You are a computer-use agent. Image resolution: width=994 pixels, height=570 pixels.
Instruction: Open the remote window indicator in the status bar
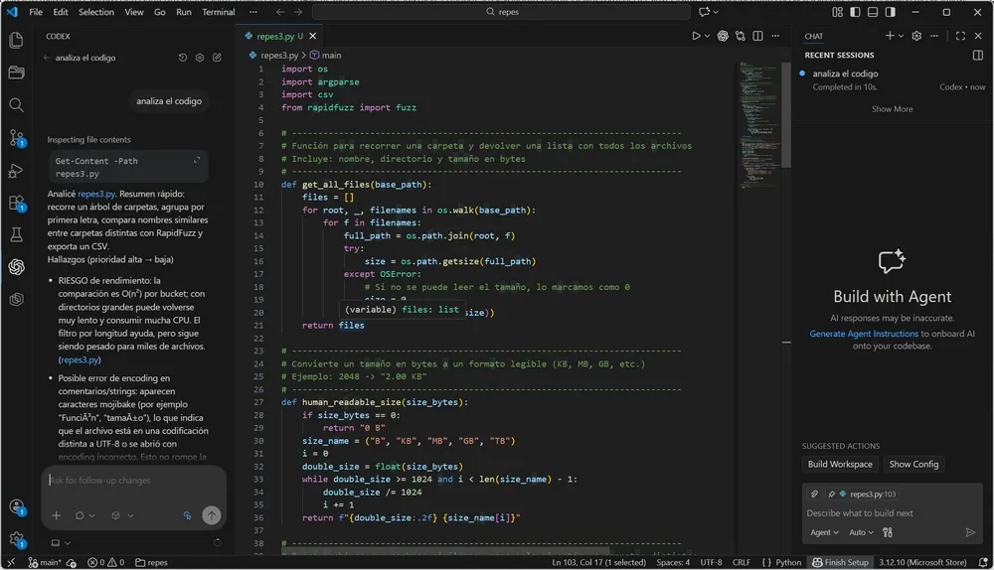[x=11, y=562]
